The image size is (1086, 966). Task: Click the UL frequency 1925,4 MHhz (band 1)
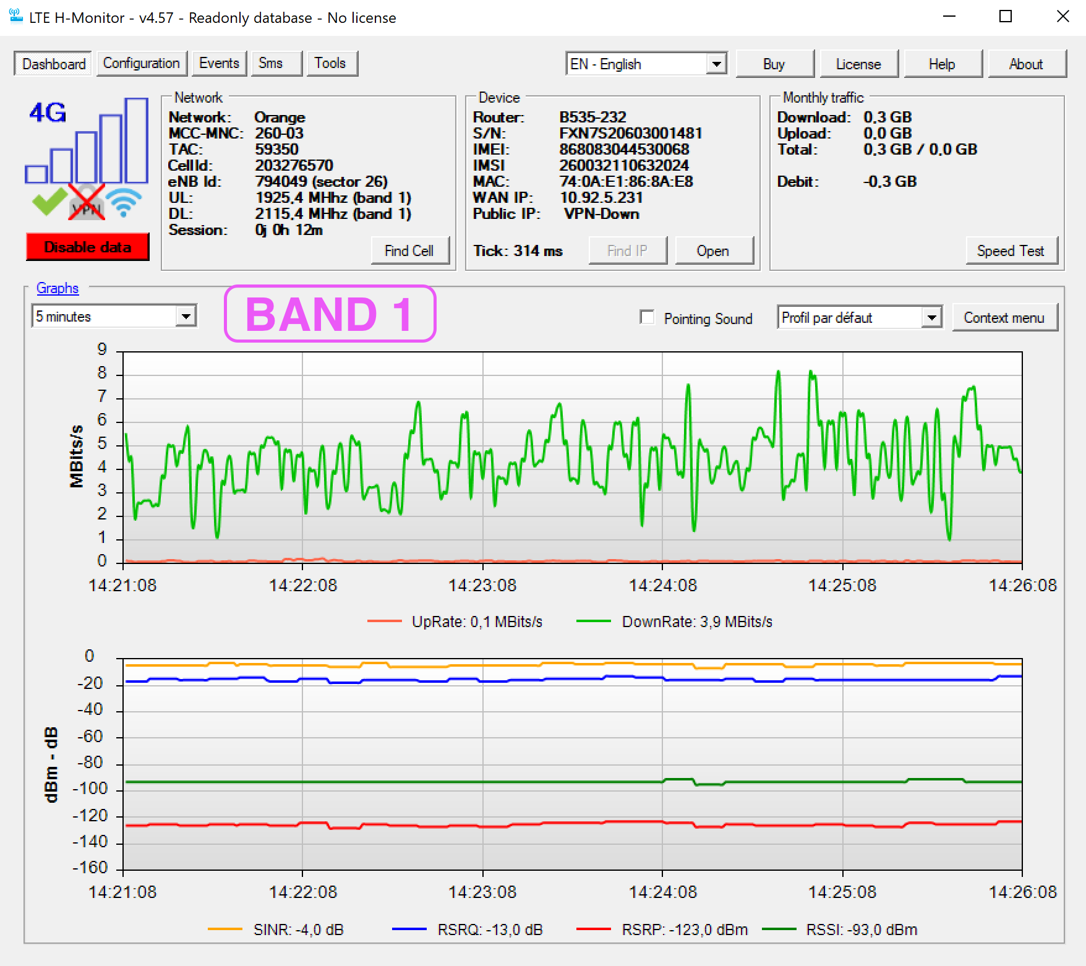333,197
